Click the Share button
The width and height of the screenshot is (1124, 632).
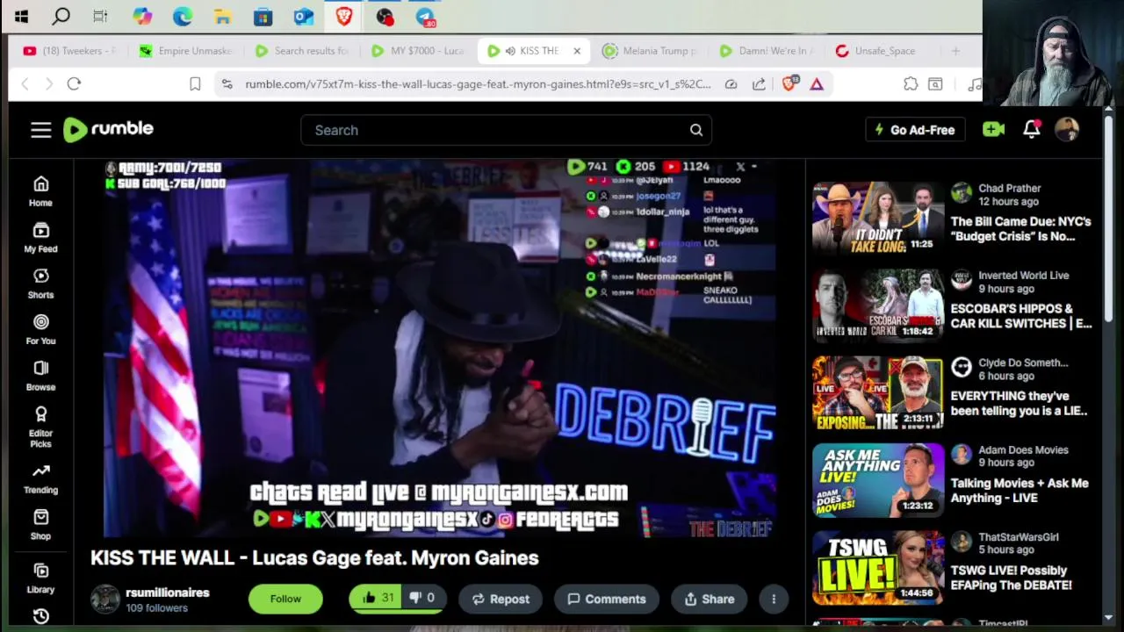[710, 599]
